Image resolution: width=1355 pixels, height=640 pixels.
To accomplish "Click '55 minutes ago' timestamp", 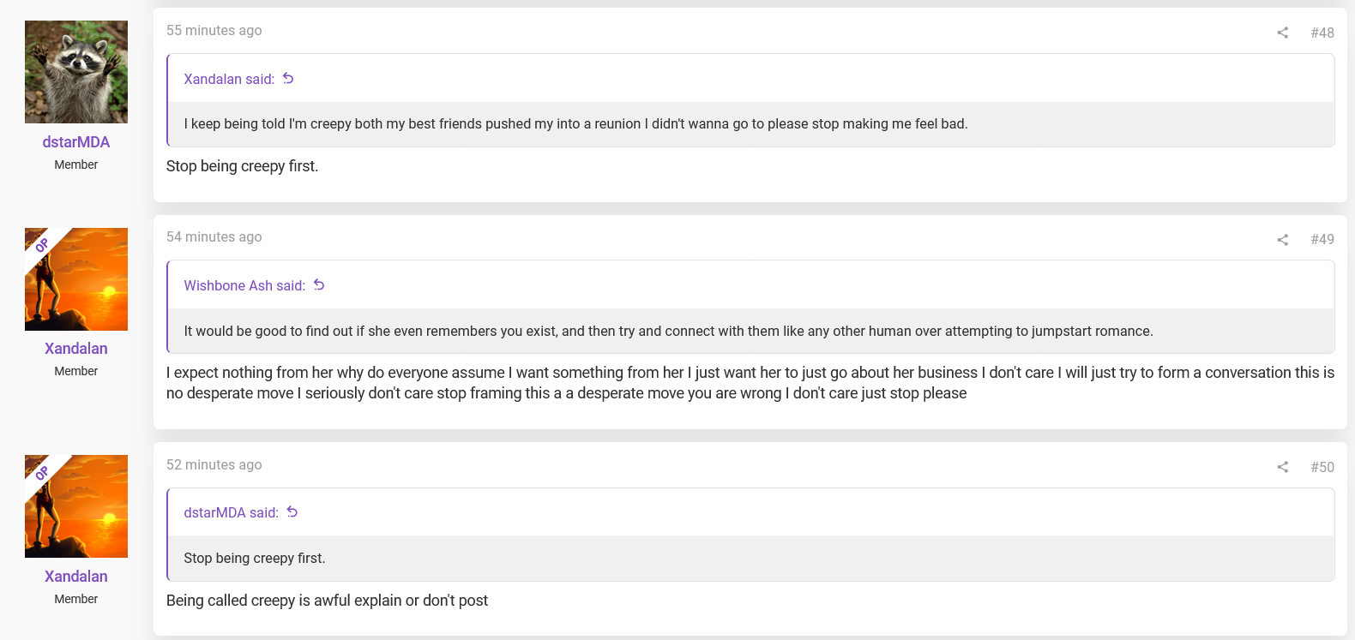I will pos(214,30).
